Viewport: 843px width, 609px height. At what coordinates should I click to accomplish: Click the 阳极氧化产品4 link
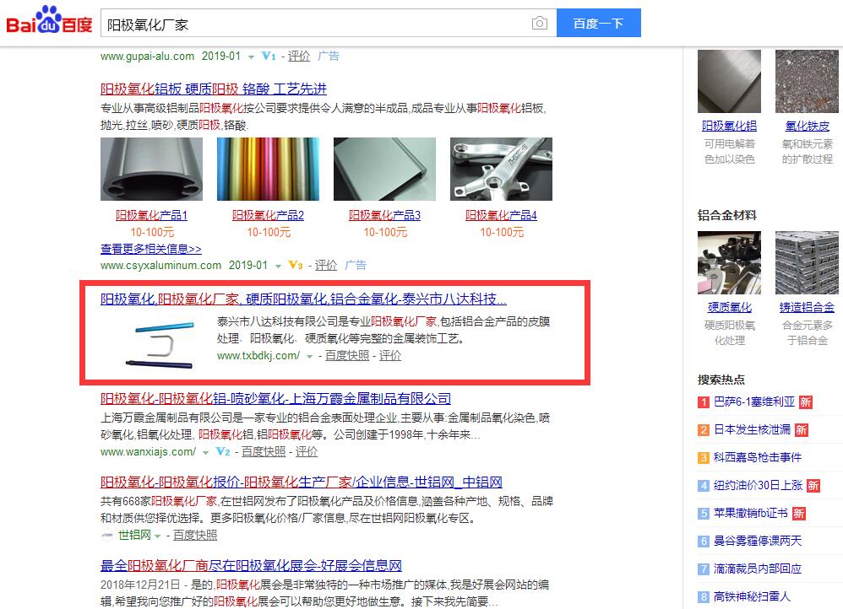click(x=501, y=215)
